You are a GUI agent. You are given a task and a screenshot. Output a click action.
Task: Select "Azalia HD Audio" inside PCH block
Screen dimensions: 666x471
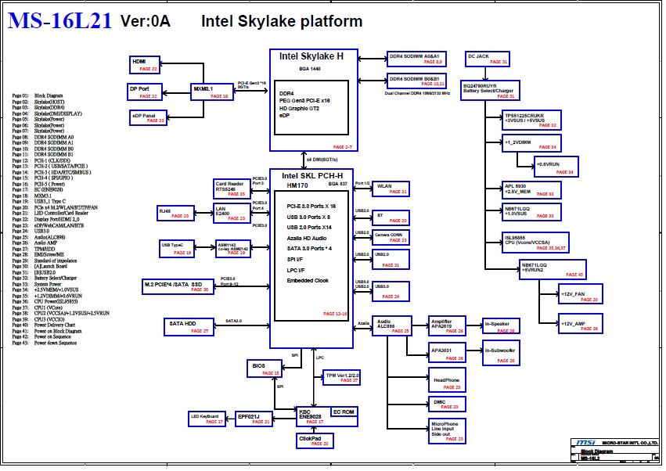point(307,239)
